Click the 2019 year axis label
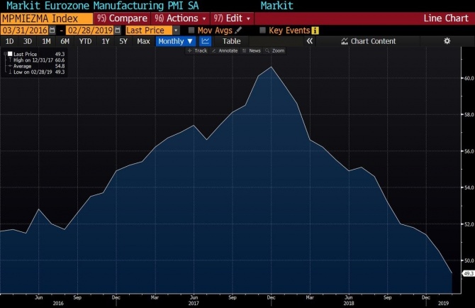 (443, 304)
